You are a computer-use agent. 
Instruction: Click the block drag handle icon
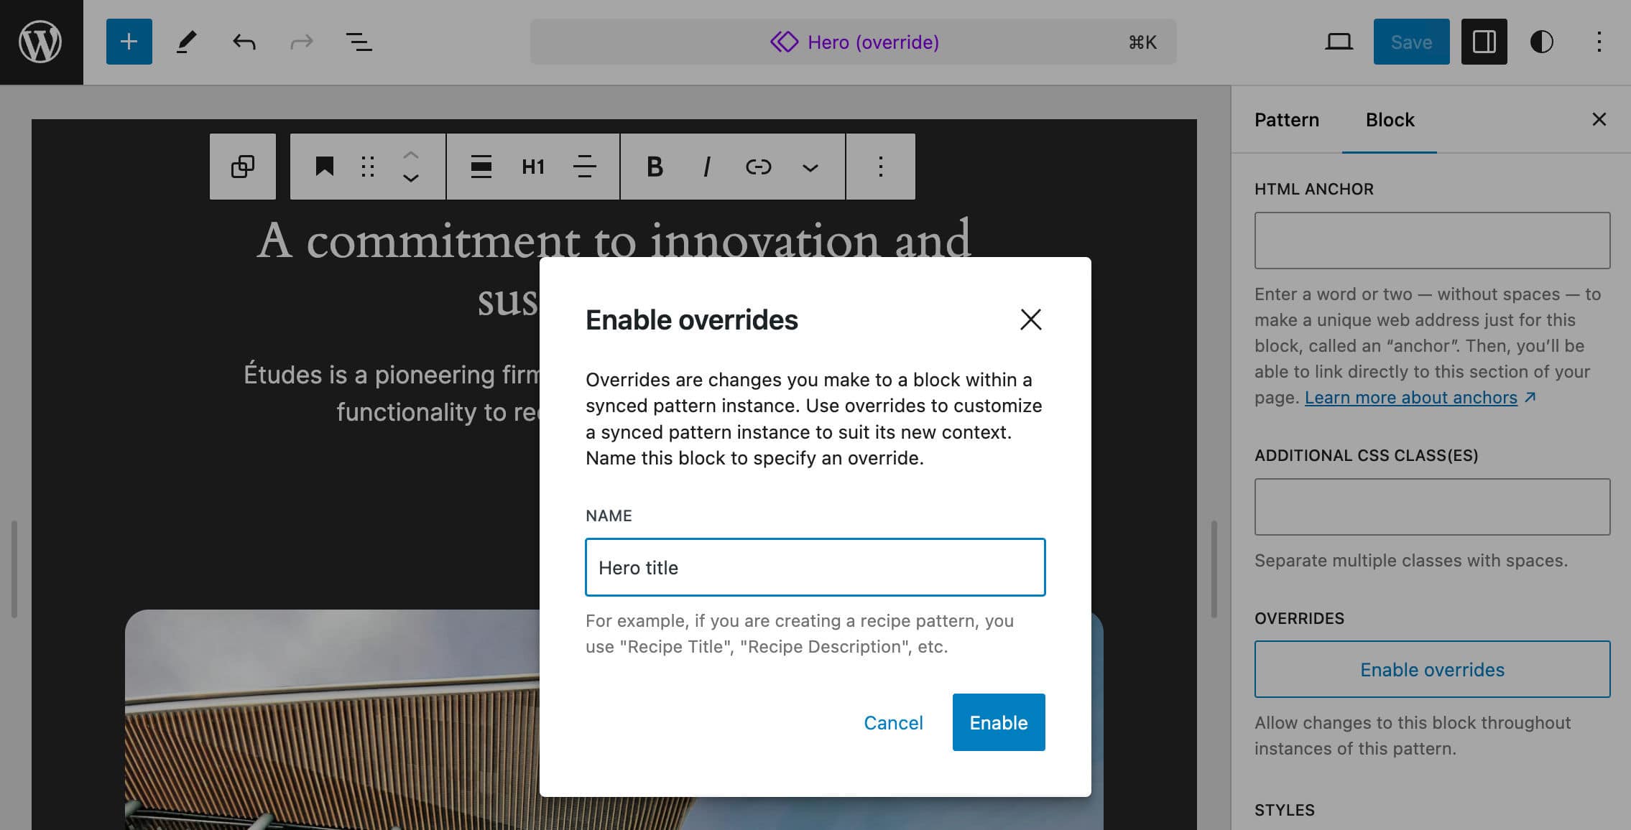pos(367,166)
